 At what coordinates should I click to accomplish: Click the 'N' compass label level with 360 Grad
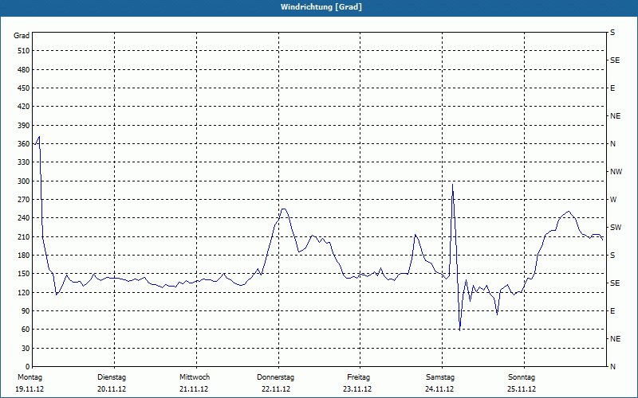[x=612, y=144]
